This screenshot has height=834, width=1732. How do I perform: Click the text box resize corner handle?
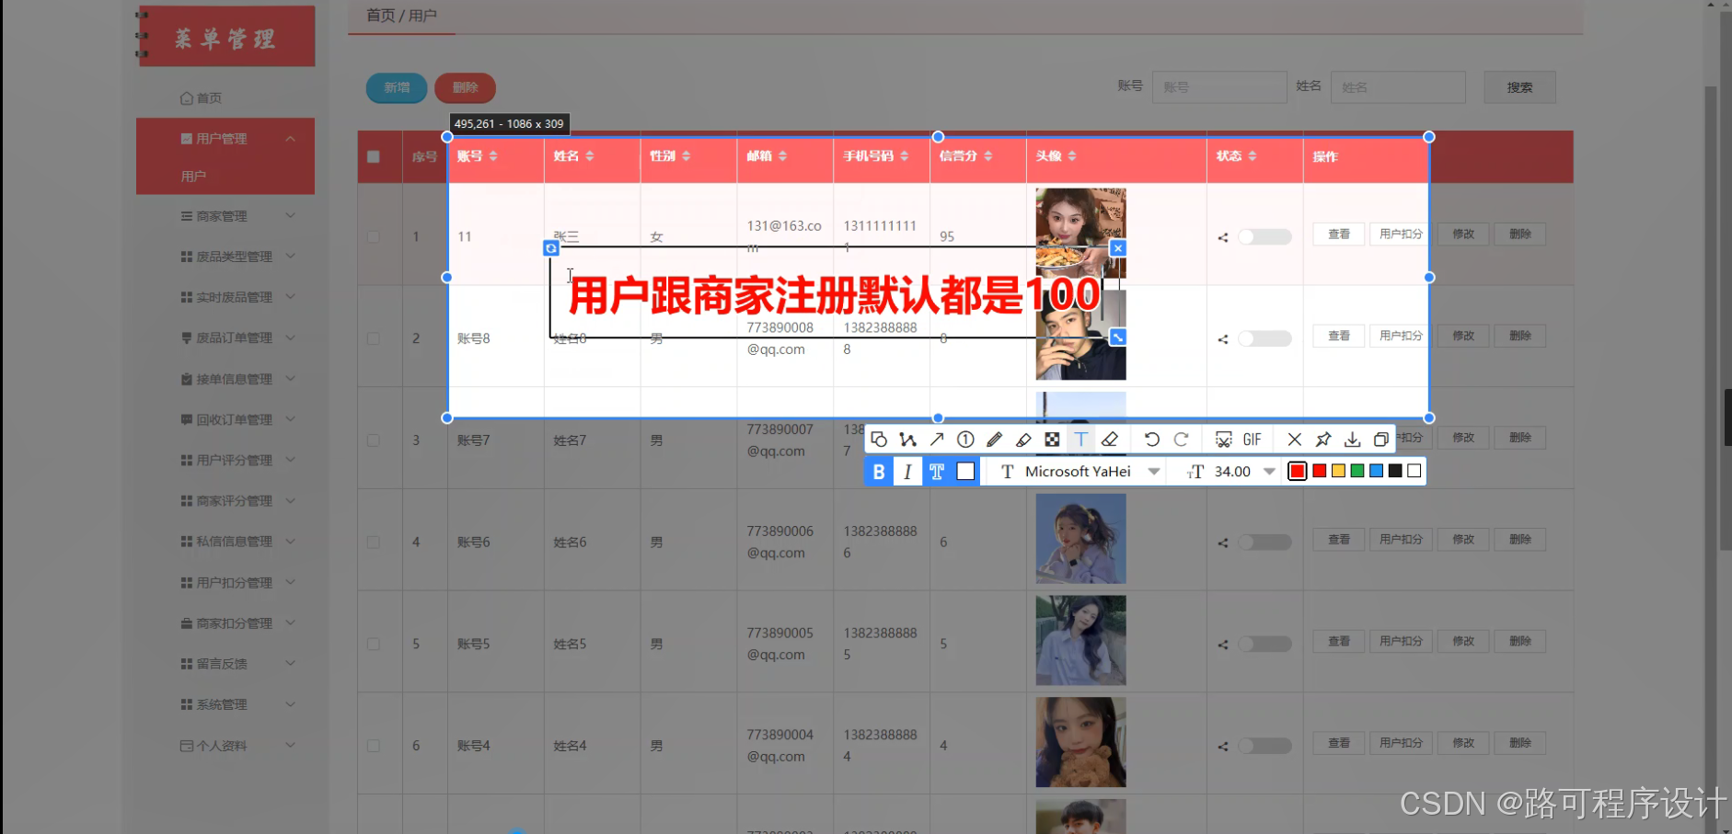[1117, 337]
